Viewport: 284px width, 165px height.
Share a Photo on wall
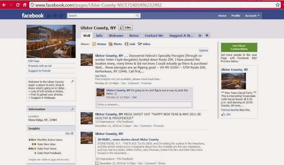click(x=115, y=44)
